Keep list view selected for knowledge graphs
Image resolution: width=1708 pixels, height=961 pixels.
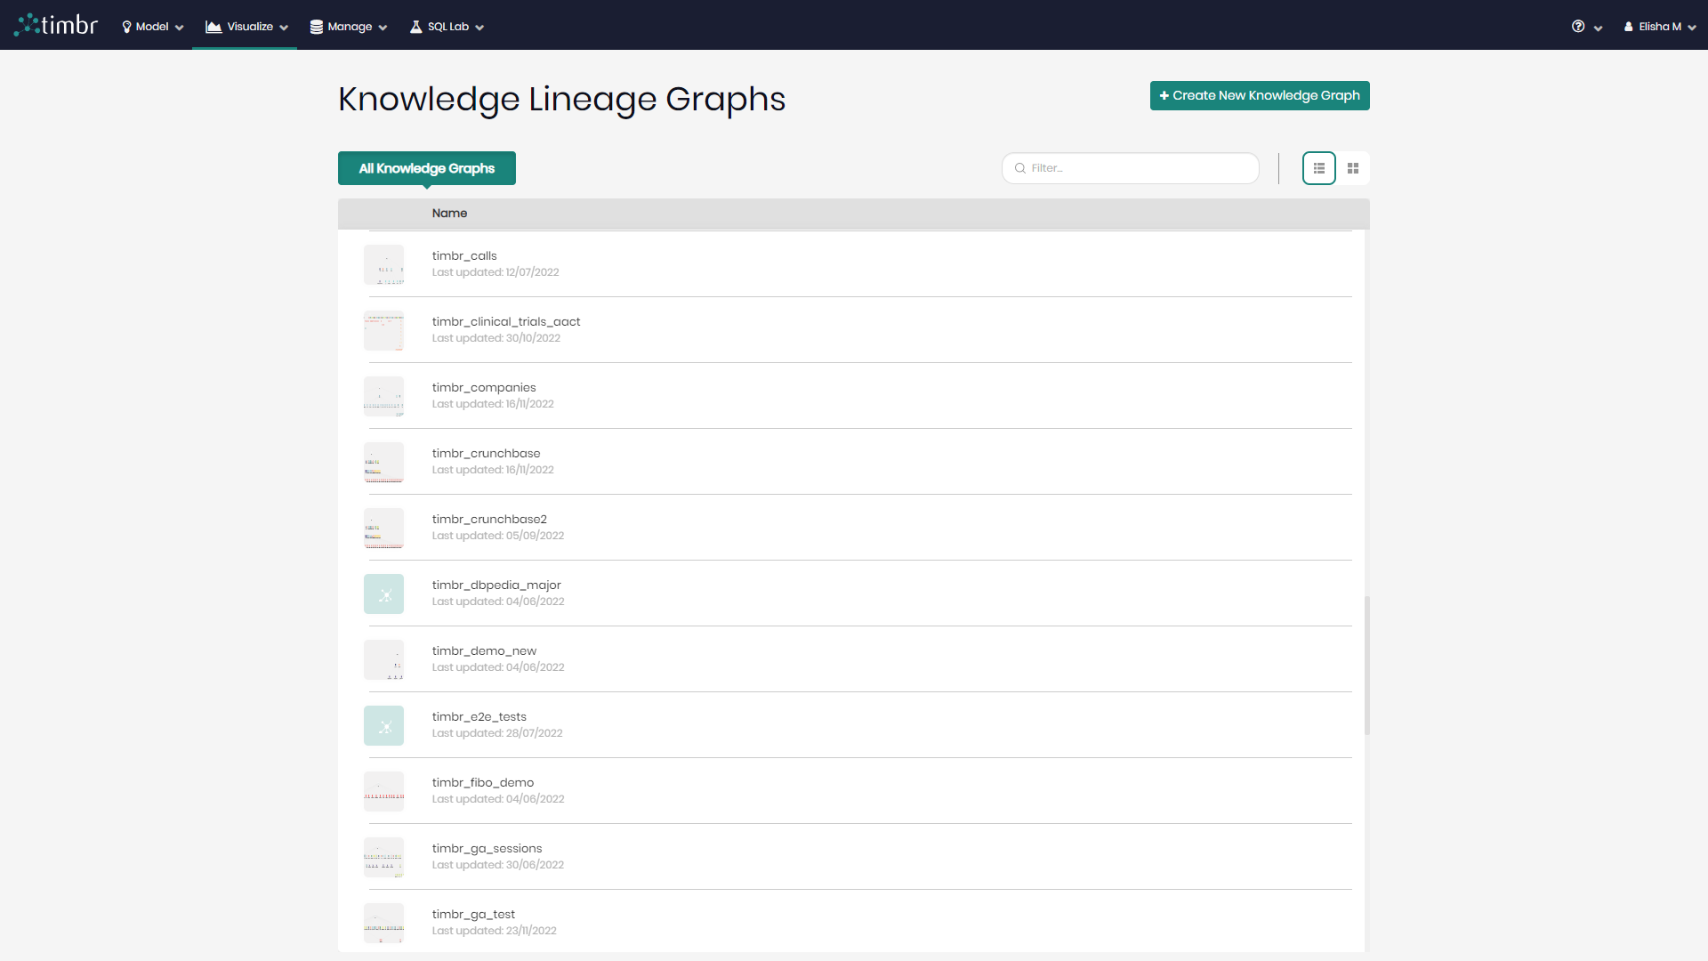tap(1318, 168)
